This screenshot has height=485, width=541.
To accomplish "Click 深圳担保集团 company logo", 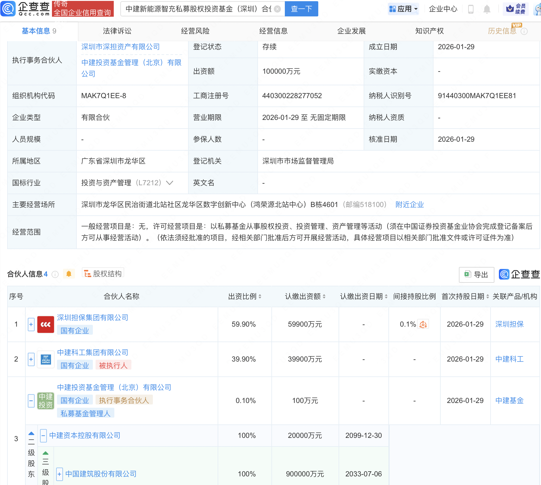I will click(x=45, y=325).
